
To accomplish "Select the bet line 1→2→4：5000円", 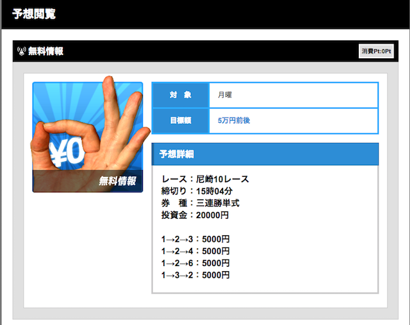I will click(195, 251).
